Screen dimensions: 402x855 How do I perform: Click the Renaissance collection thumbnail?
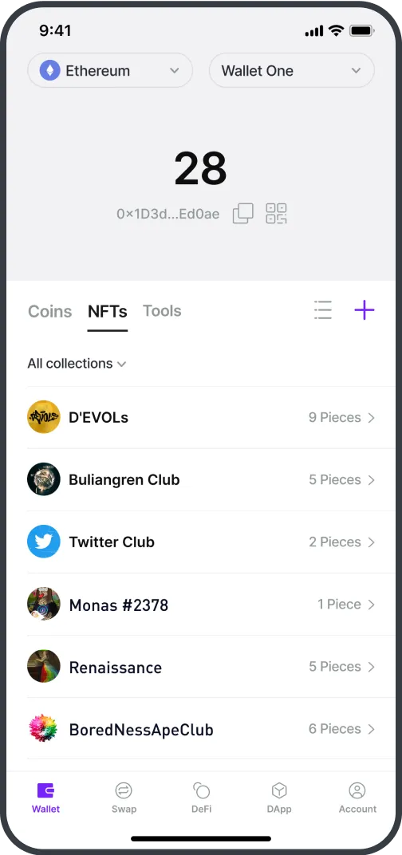click(44, 666)
